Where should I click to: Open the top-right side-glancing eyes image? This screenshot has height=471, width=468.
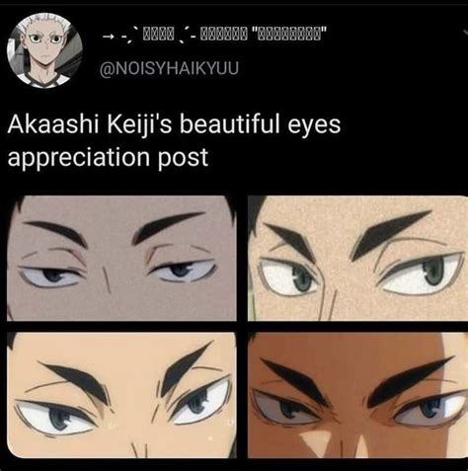357,258
